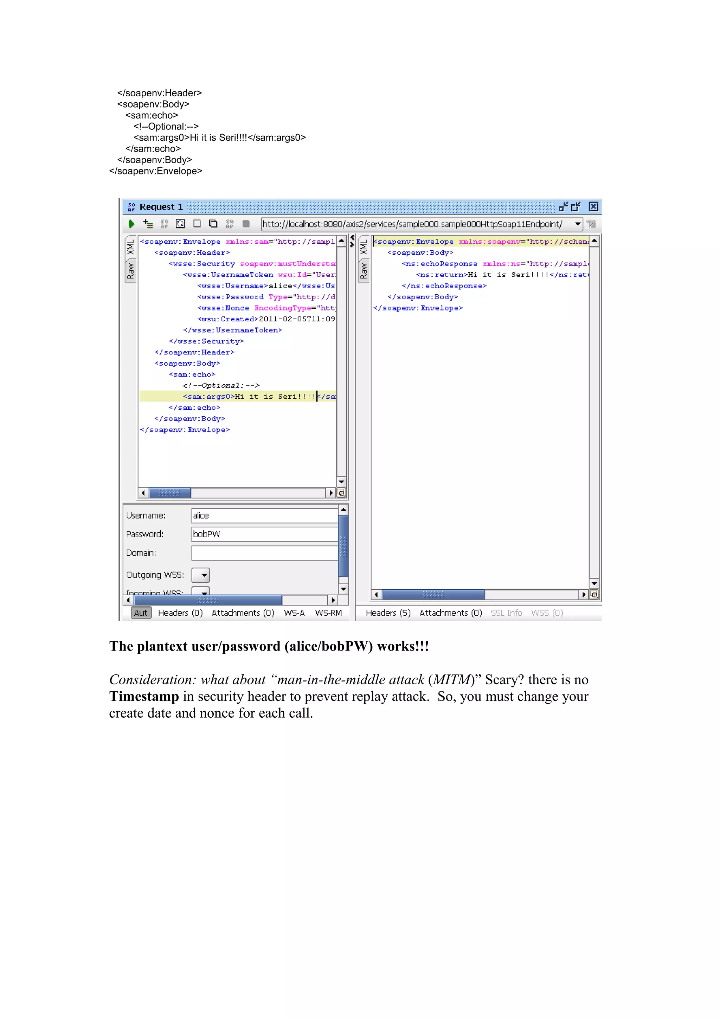Click the wsse:Username alice line
This screenshot has height=1019, width=720.
266,286
